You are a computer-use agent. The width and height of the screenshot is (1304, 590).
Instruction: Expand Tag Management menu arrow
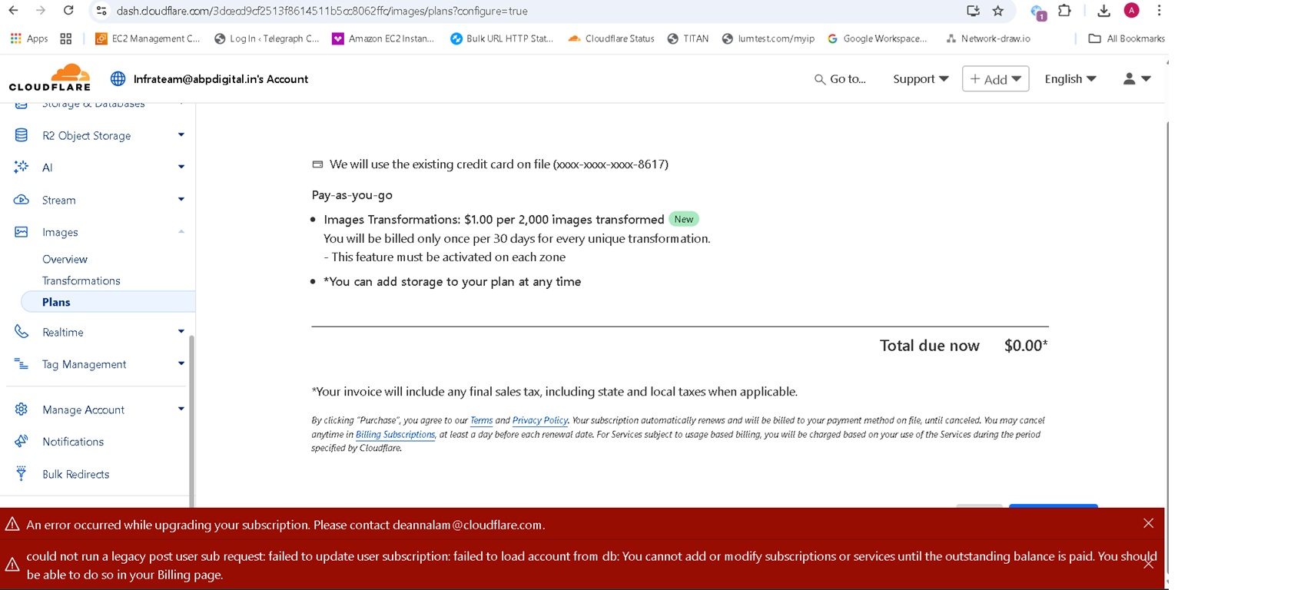(181, 364)
